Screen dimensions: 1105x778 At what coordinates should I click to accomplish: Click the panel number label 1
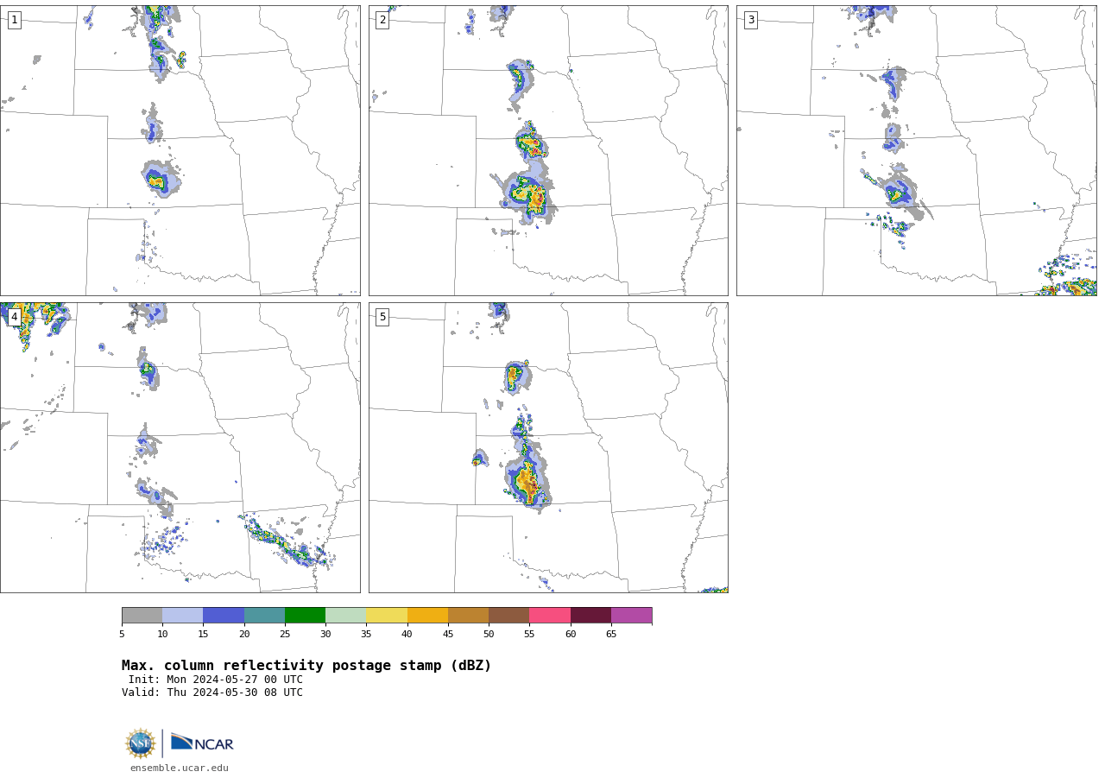14,20
